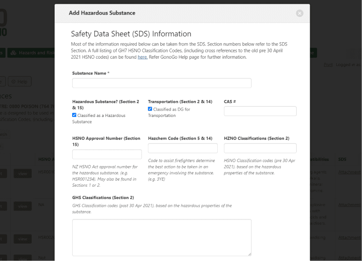This screenshot has height=261, width=362.
Task: Click View button in the HSR001 row
Action: tap(23, 173)
